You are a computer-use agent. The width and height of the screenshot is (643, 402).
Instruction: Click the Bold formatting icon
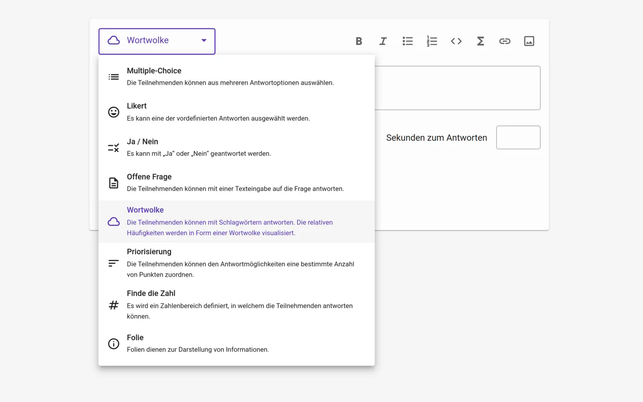click(358, 41)
